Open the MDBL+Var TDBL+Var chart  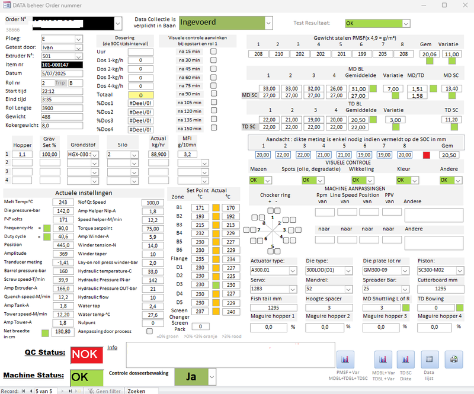pyautogui.click(x=383, y=359)
